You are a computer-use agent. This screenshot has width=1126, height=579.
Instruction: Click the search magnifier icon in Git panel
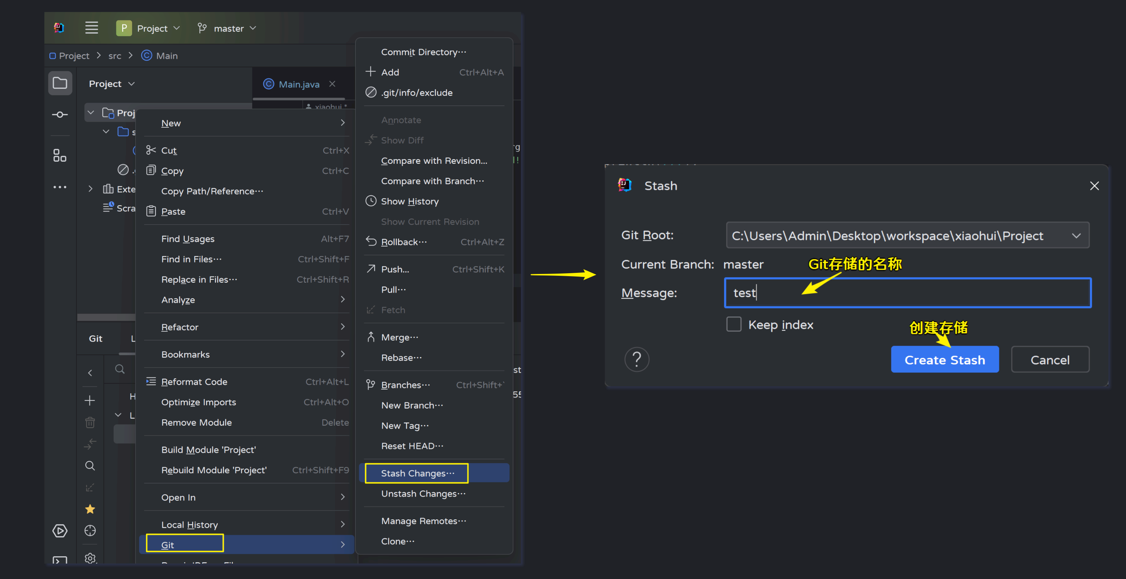coord(90,466)
